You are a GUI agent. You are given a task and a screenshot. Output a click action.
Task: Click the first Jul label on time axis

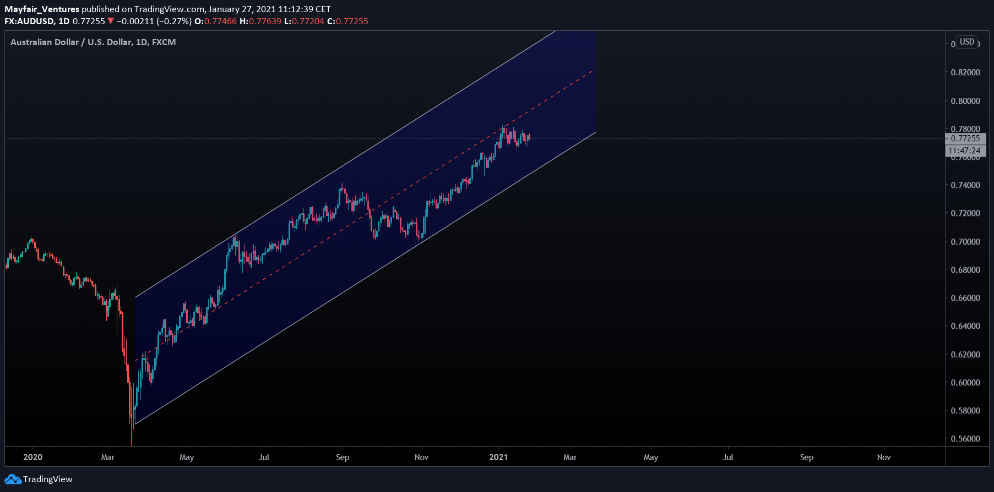point(264,457)
